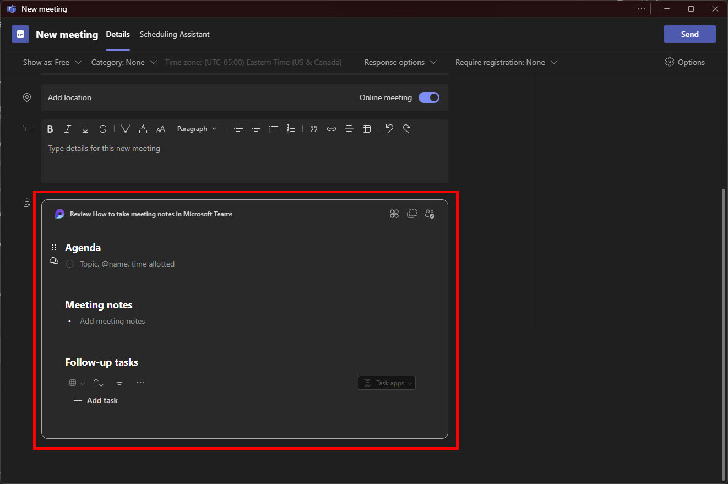
Task: Open Response options dropdown
Action: (401, 62)
